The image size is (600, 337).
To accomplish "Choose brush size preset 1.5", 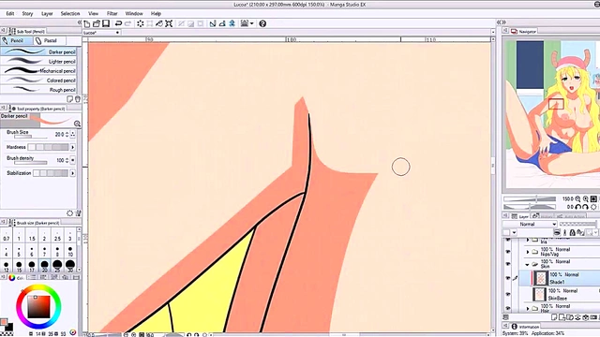I will pos(32,236).
